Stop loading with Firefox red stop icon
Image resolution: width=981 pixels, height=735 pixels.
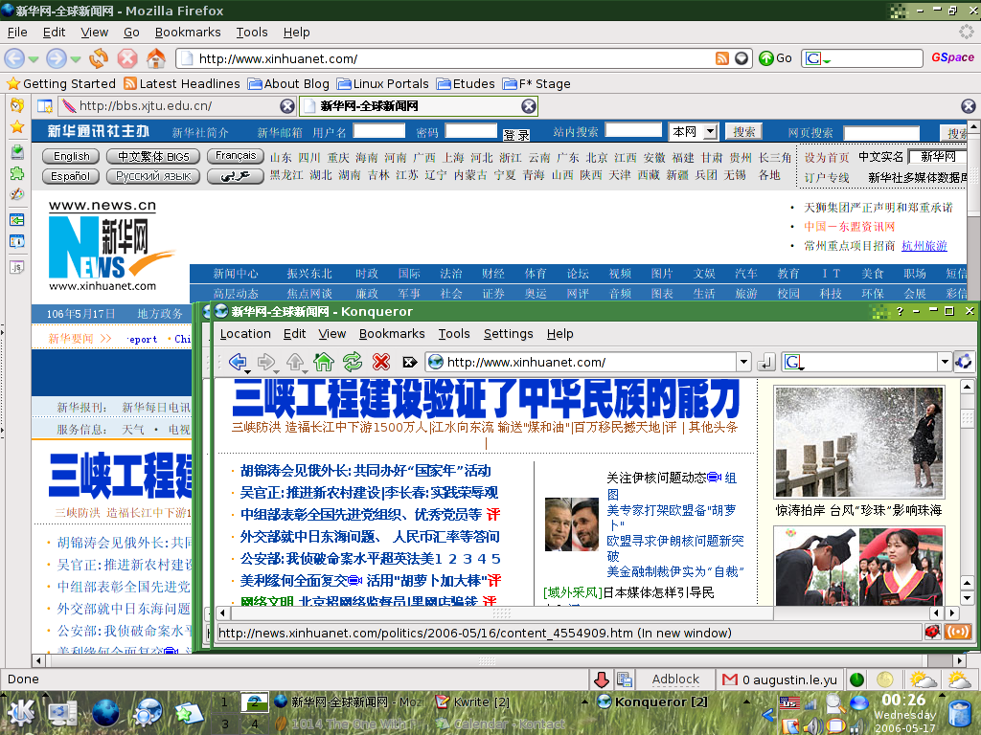click(127, 58)
